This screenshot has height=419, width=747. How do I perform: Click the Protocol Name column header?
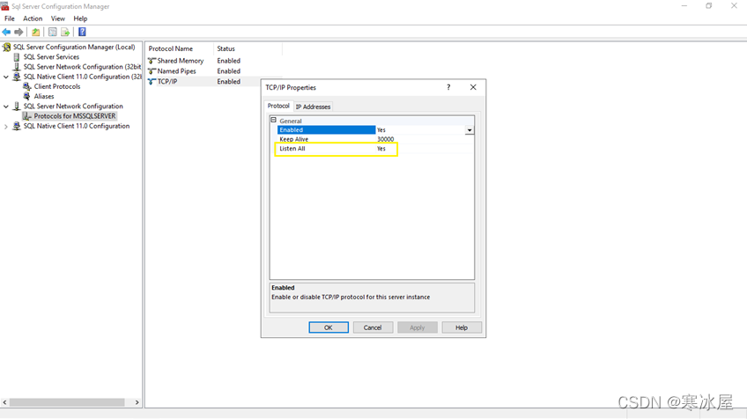(179, 48)
